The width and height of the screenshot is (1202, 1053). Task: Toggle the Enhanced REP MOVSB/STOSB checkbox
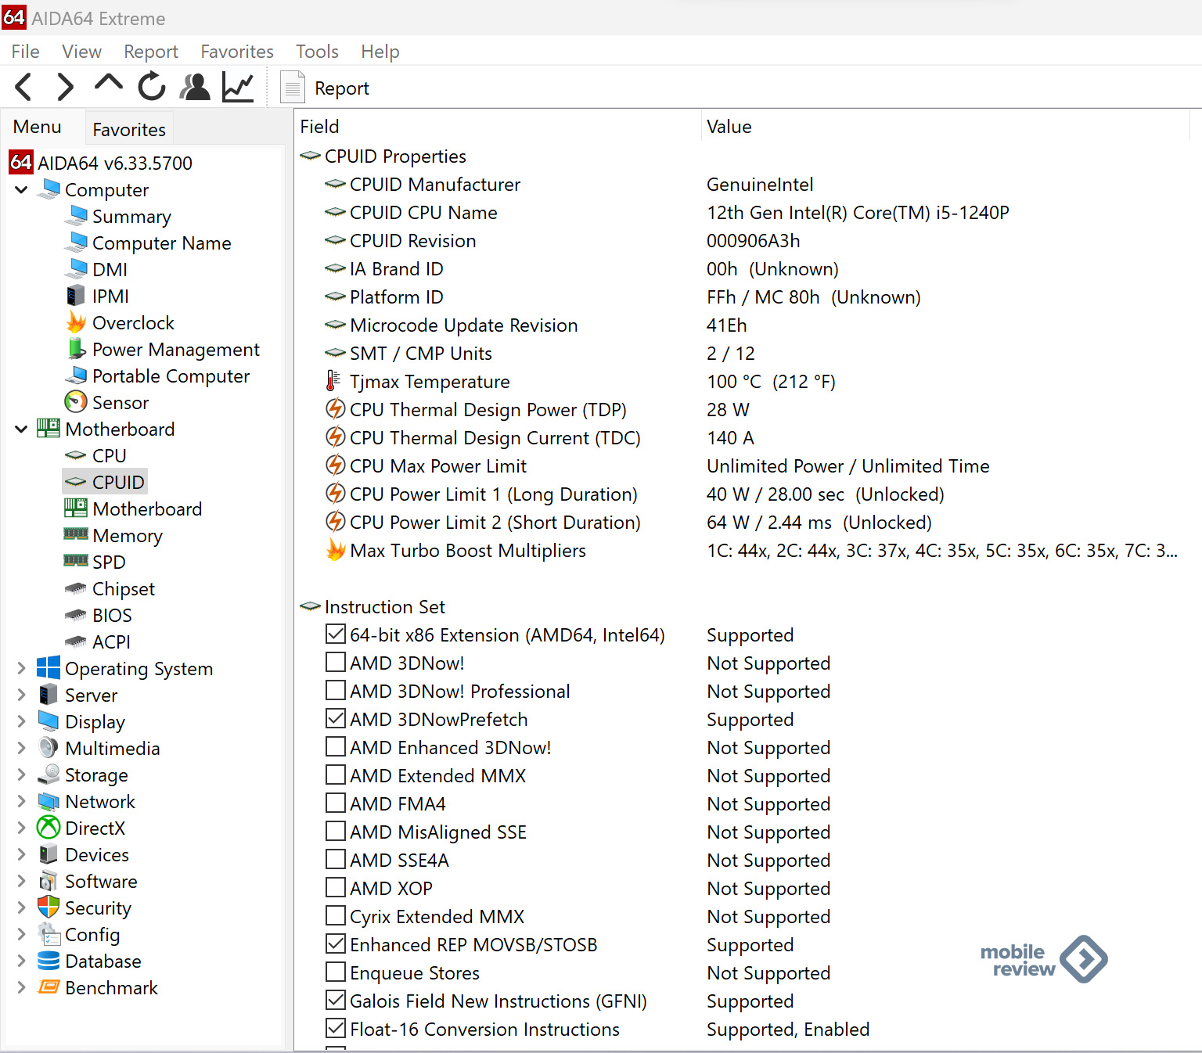pyautogui.click(x=336, y=943)
